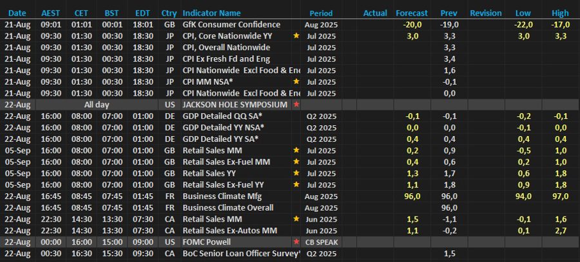The height and width of the screenshot is (262, 580).
Task: Click the star beside Retail Sales YY
Action: tap(296, 173)
